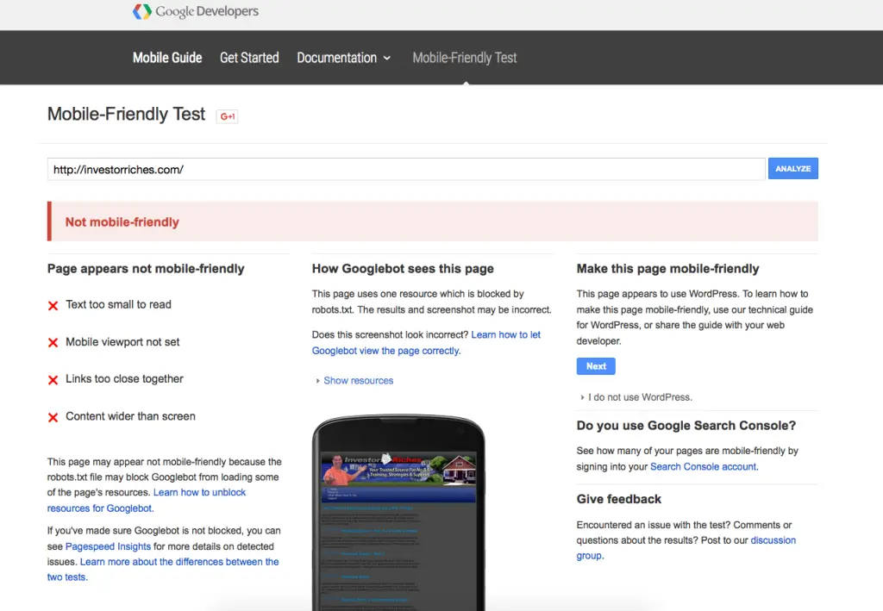Click the Mobile viewport not set label
883x611 pixels.
[122, 342]
